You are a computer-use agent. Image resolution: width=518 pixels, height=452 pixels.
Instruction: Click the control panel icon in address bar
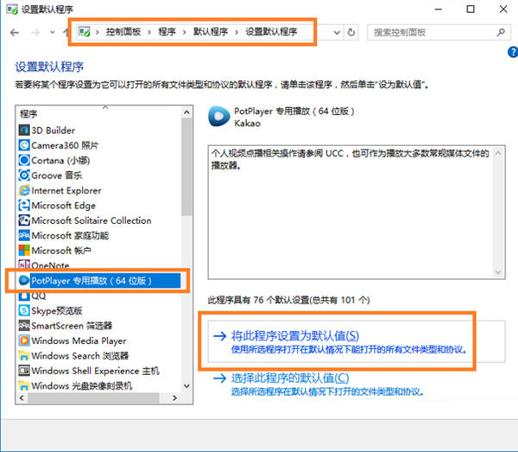pyautogui.click(x=85, y=32)
